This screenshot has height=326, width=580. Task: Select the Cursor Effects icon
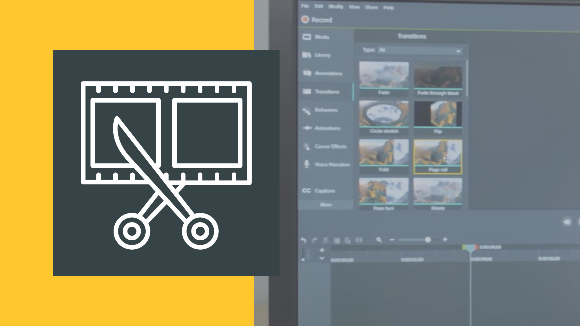pyautogui.click(x=307, y=146)
